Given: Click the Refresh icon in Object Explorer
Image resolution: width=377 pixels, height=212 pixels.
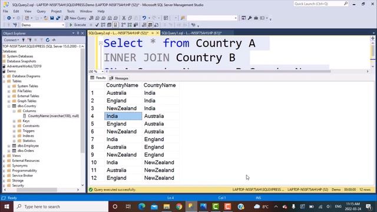Looking at the screenshot, I should pyautogui.click(x=48, y=40).
